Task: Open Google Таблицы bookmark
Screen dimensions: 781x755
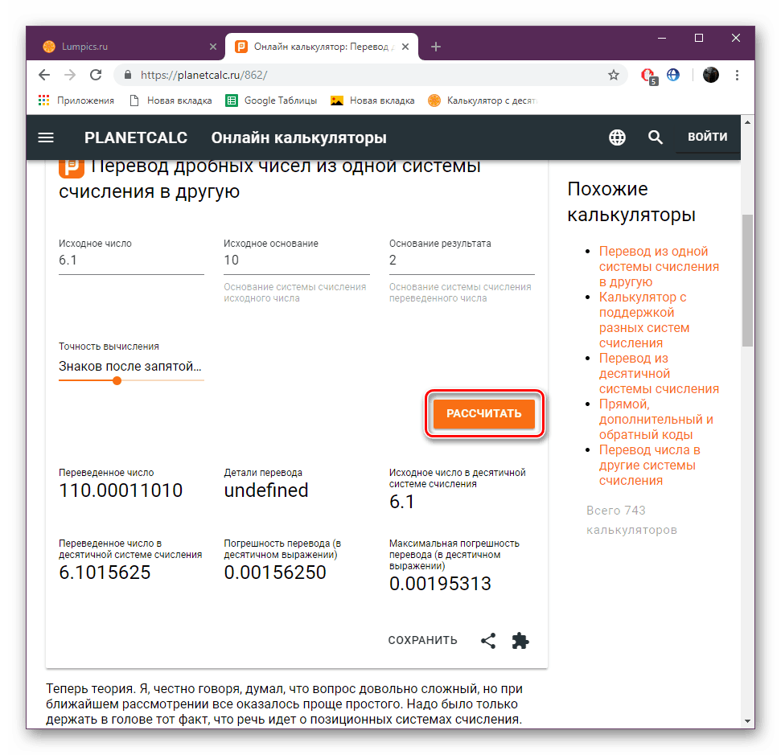Action: [271, 101]
